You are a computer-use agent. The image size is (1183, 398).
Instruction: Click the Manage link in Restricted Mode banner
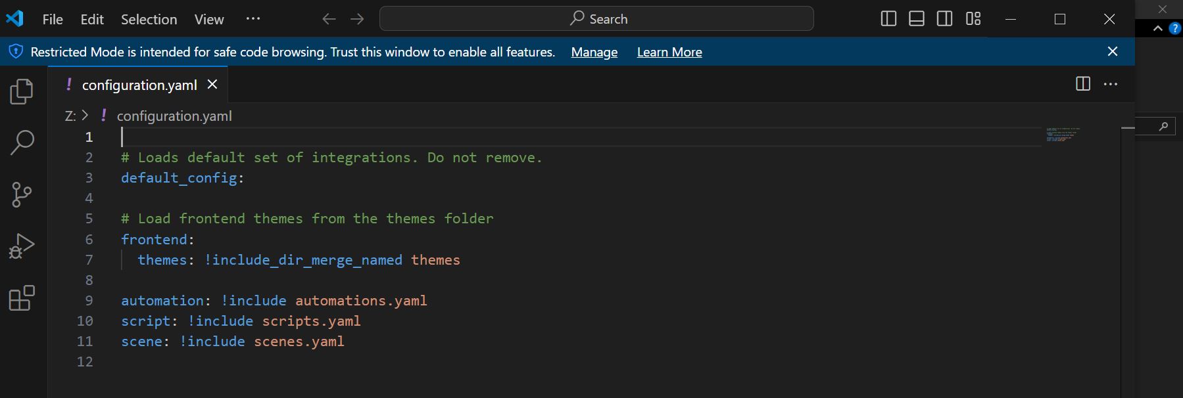click(x=594, y=52)
